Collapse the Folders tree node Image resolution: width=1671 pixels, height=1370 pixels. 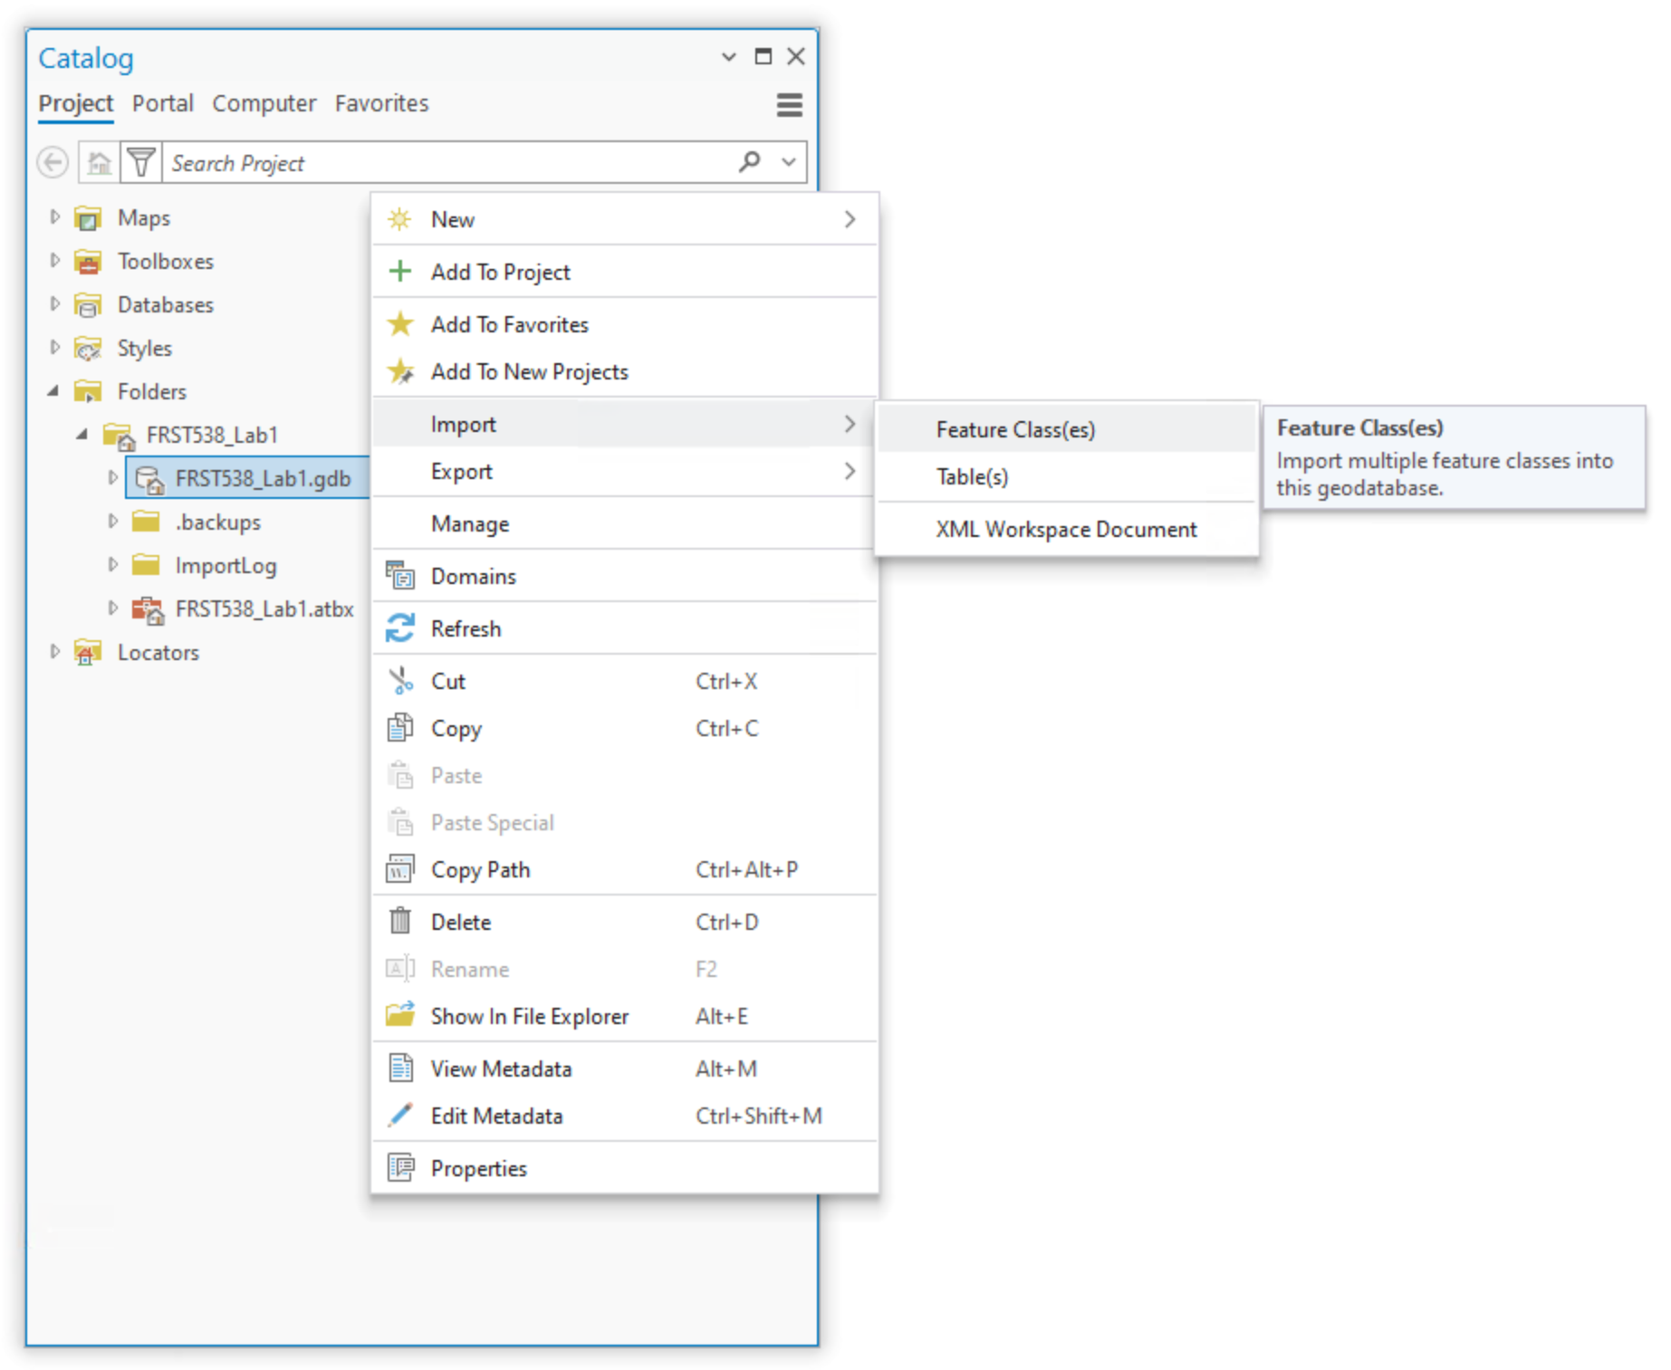[53, 391]
